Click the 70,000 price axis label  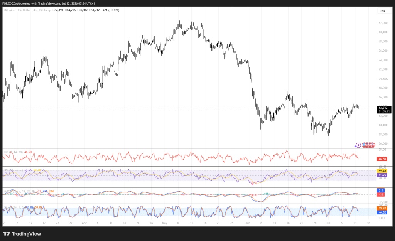383,79
